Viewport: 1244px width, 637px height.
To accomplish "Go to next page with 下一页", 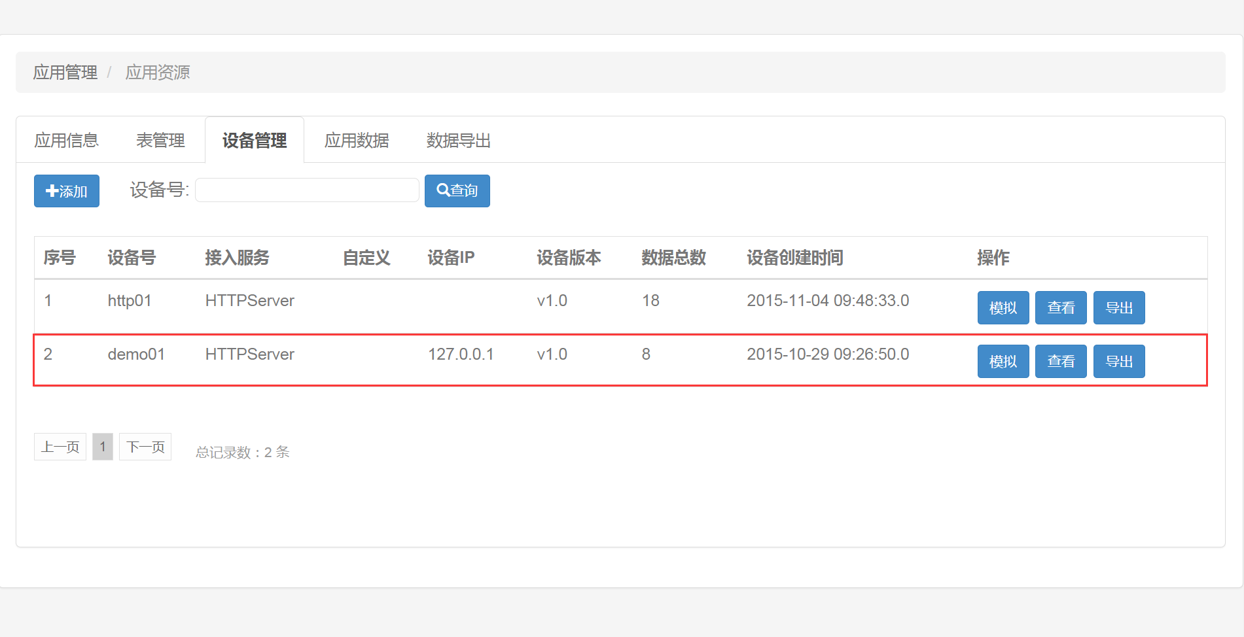I will pos(145,447).
